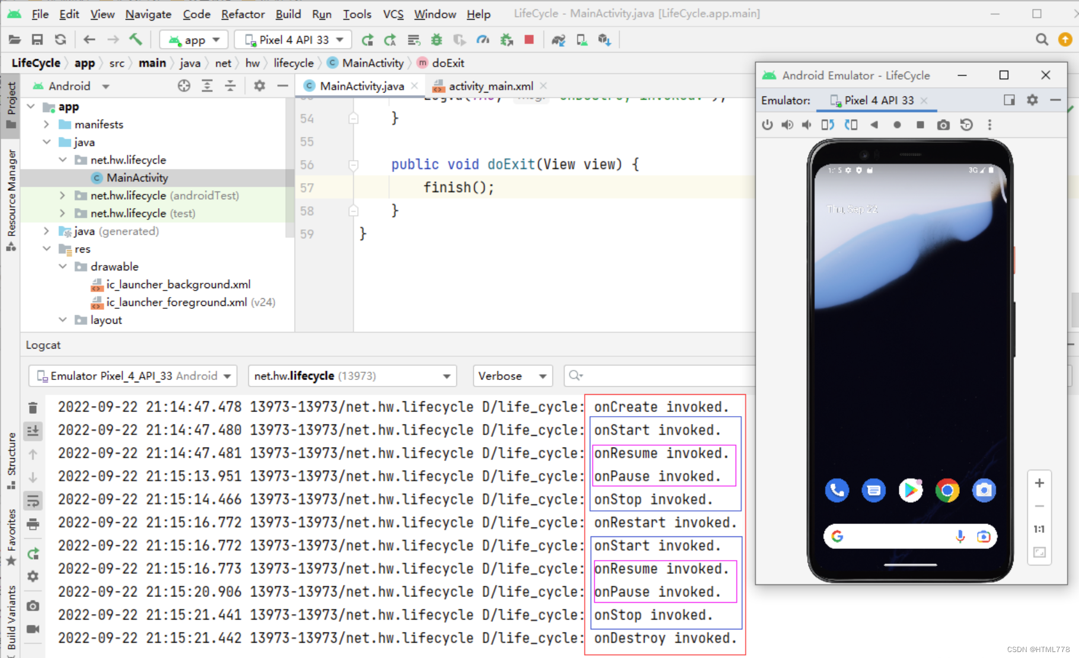Image resolution: width=1079 pixels, height=658 pixels.
Task: Open the Verbose log level dropdown
Action: [x=512, y=376]
